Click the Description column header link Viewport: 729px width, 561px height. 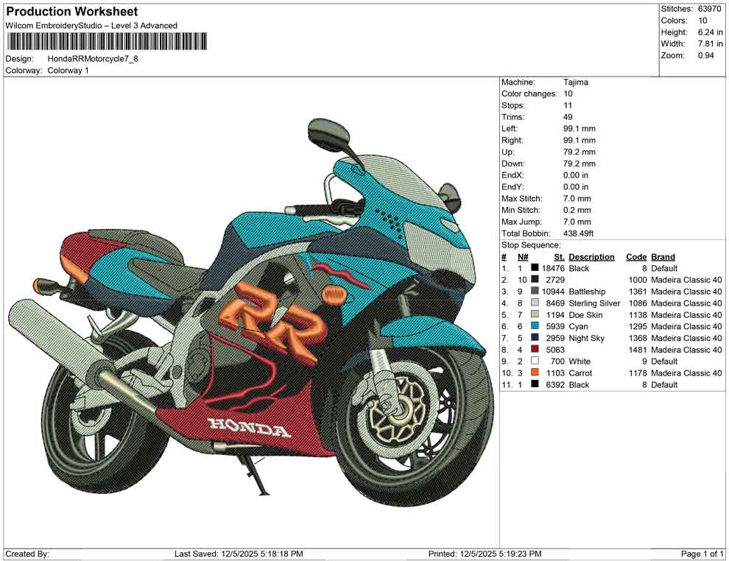tap(591, 256)
